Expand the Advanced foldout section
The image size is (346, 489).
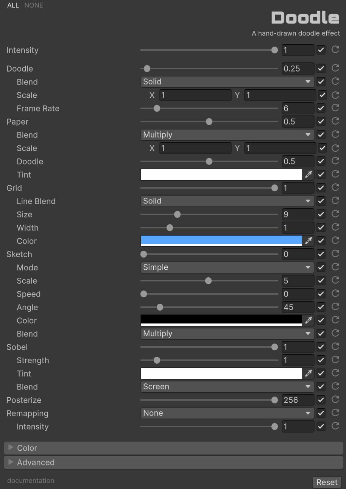click(36, 462)
